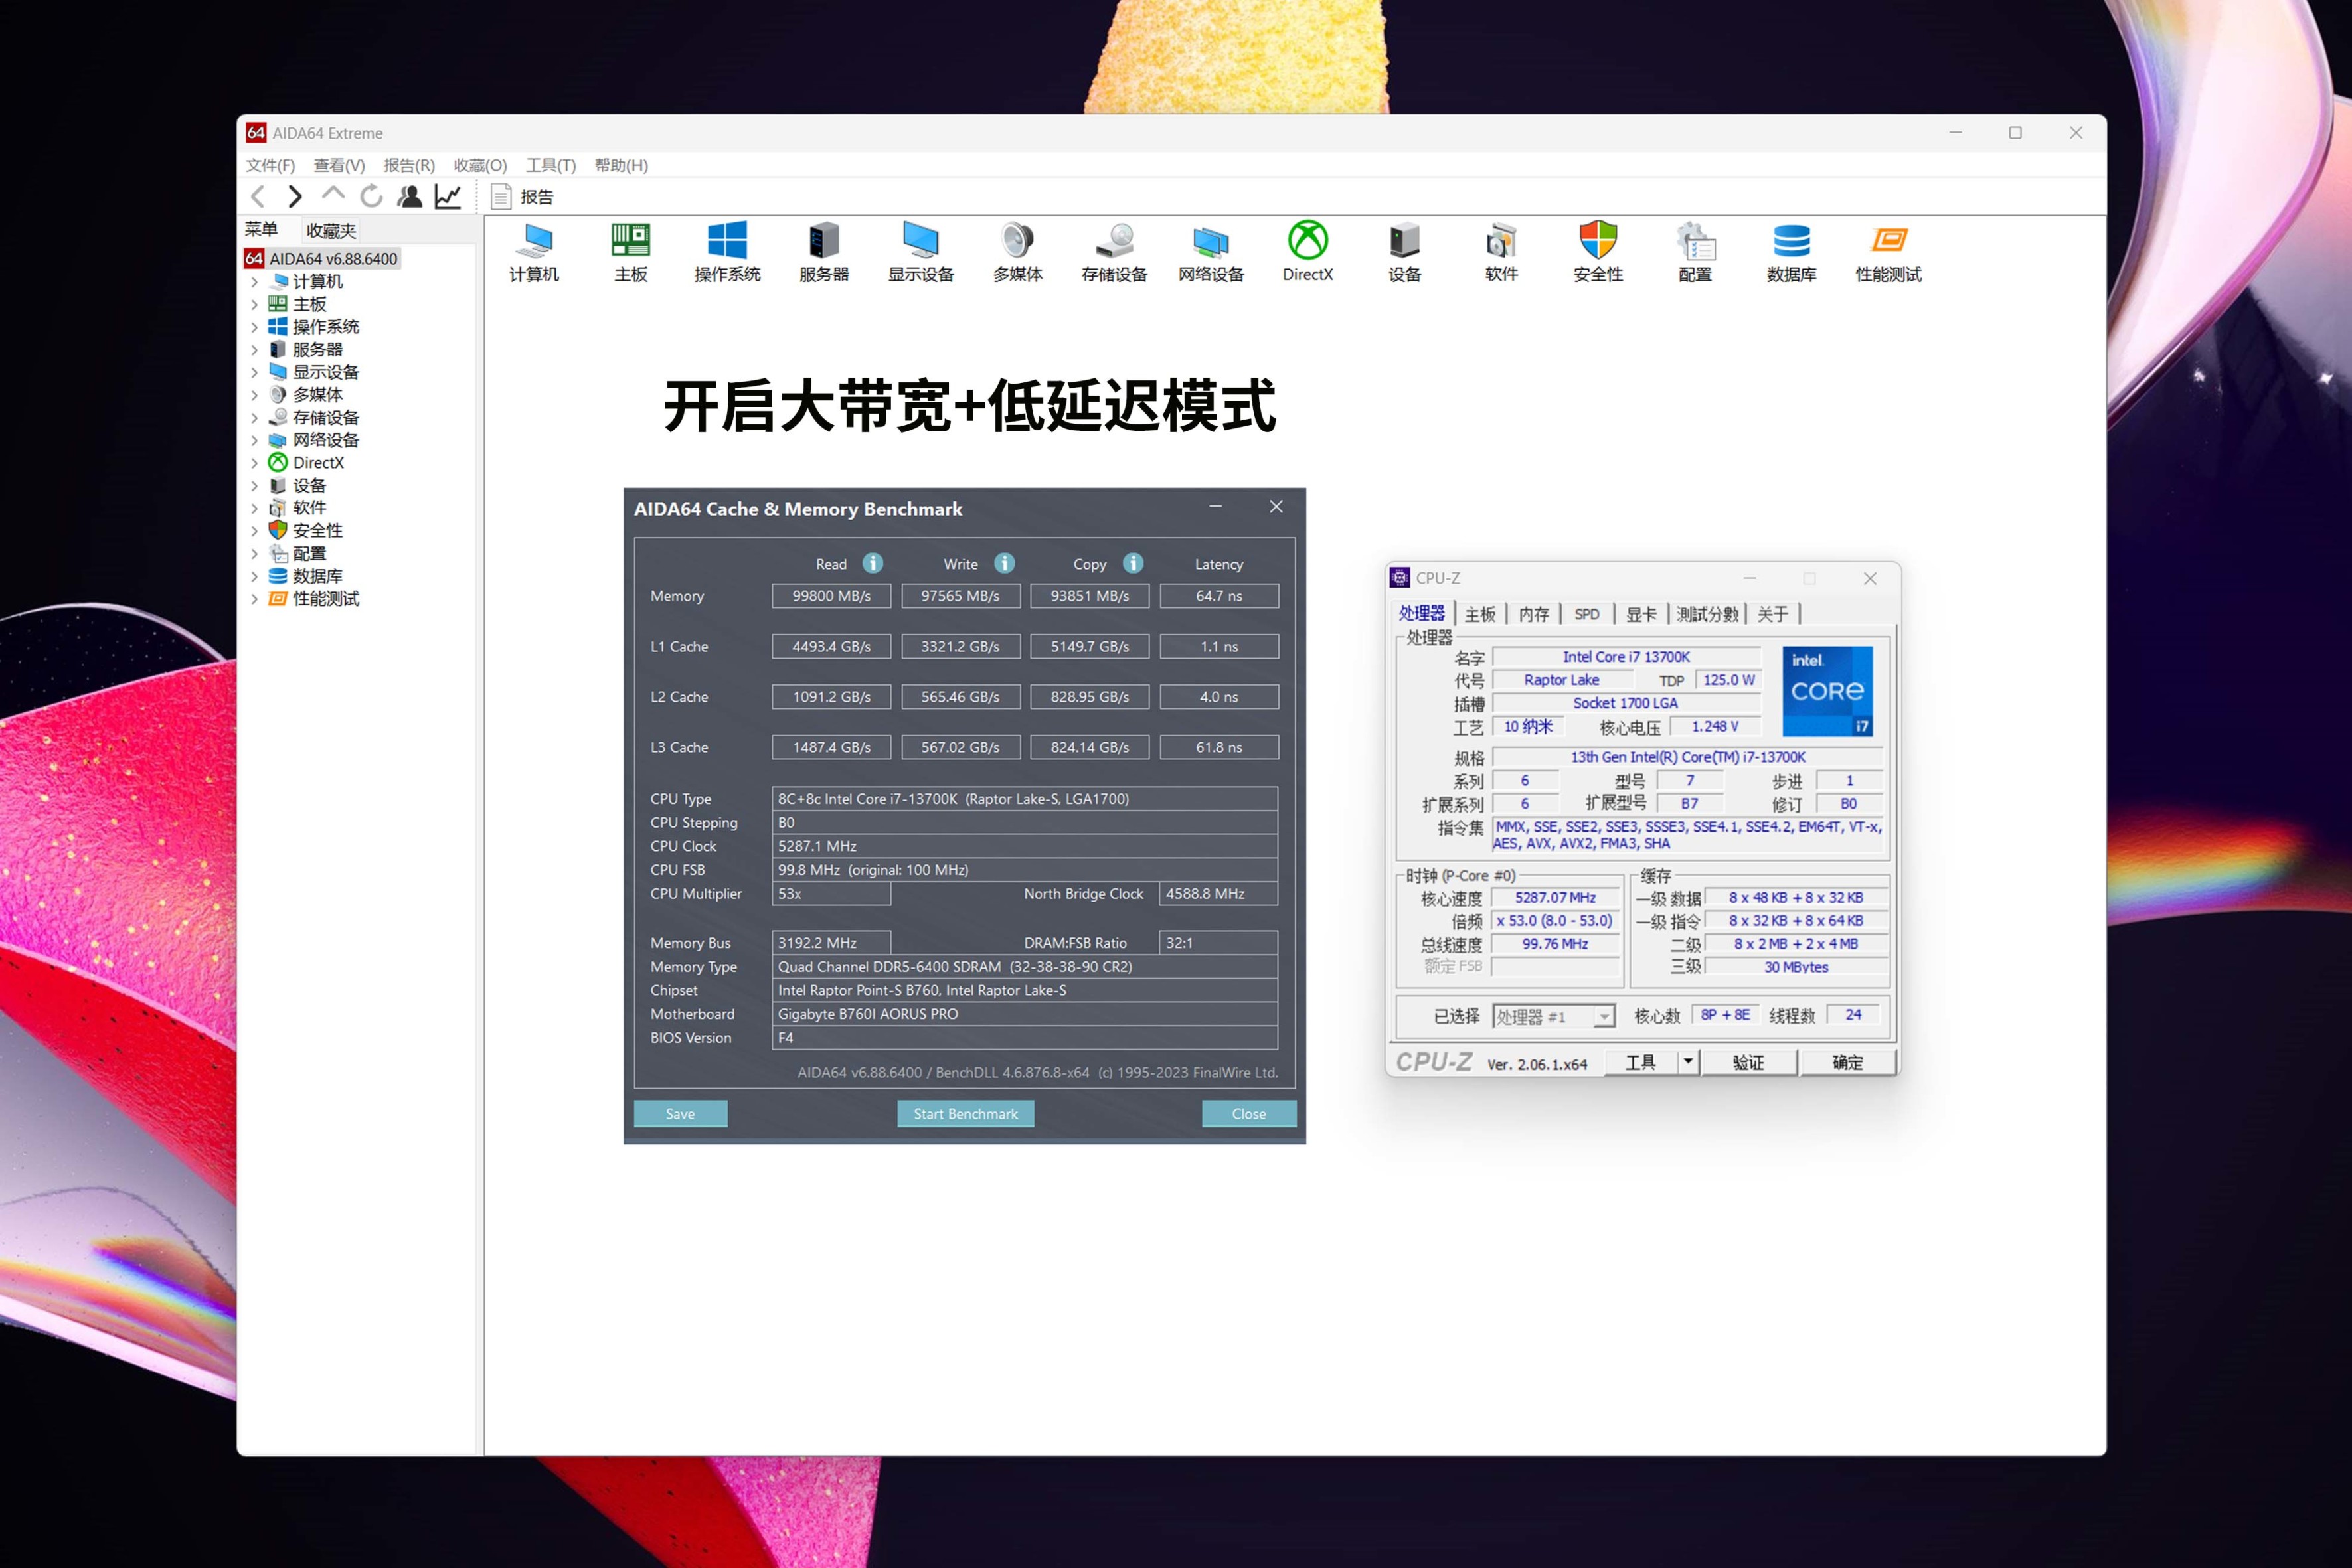Image resolution: width=2352 pixels, height=1568 pixels.
Task: Expand the 计算机 tree node
Action: coord(254,282)
